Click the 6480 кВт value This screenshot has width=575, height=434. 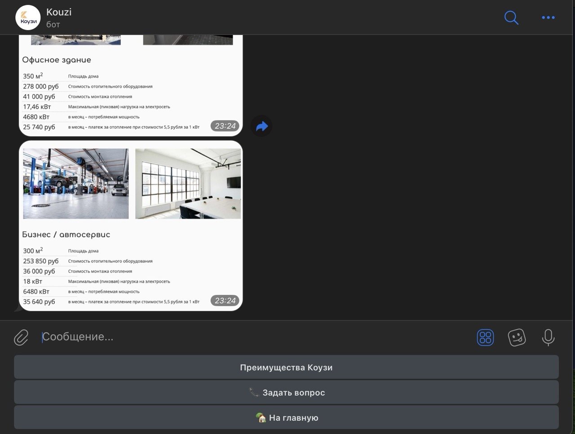pos(36,291)
